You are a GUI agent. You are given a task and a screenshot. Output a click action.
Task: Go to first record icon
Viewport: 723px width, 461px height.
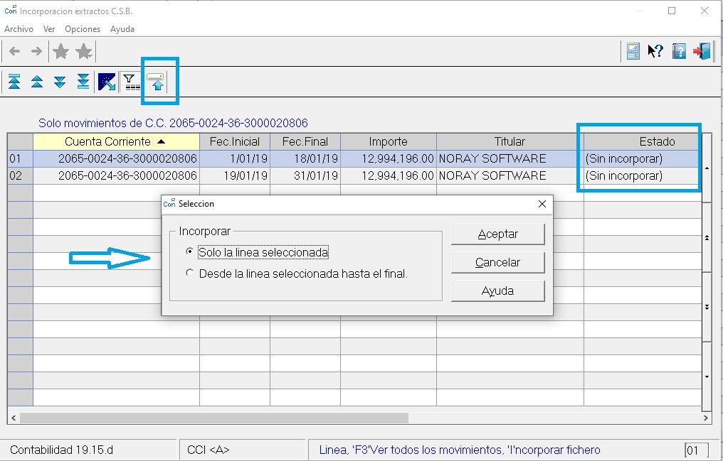(x=14, y=82)
